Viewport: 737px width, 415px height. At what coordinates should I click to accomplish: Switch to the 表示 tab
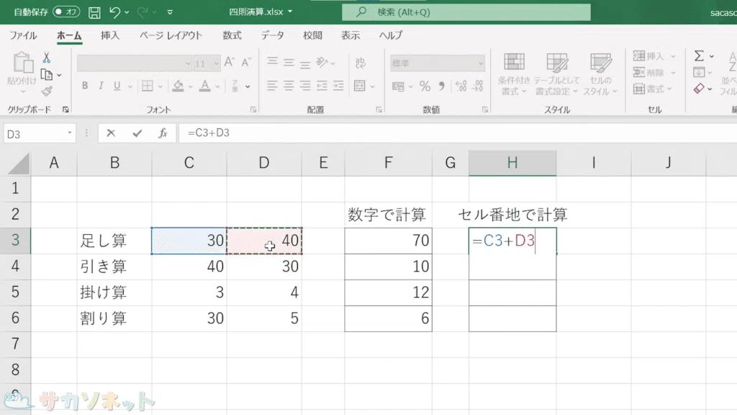(351, 36)
